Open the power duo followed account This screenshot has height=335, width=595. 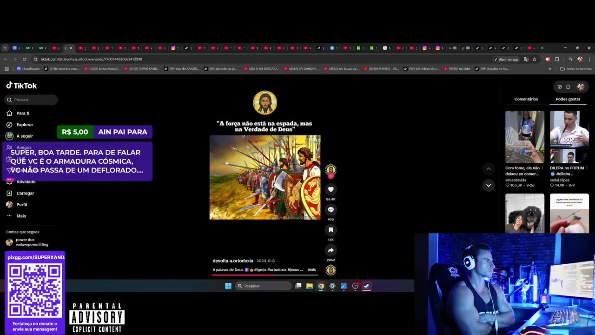coord(28,242)
